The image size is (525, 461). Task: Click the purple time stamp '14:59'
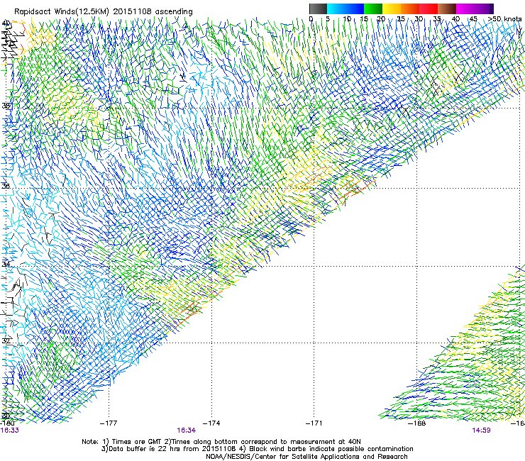pyautogui.click(x=482, y=431)
